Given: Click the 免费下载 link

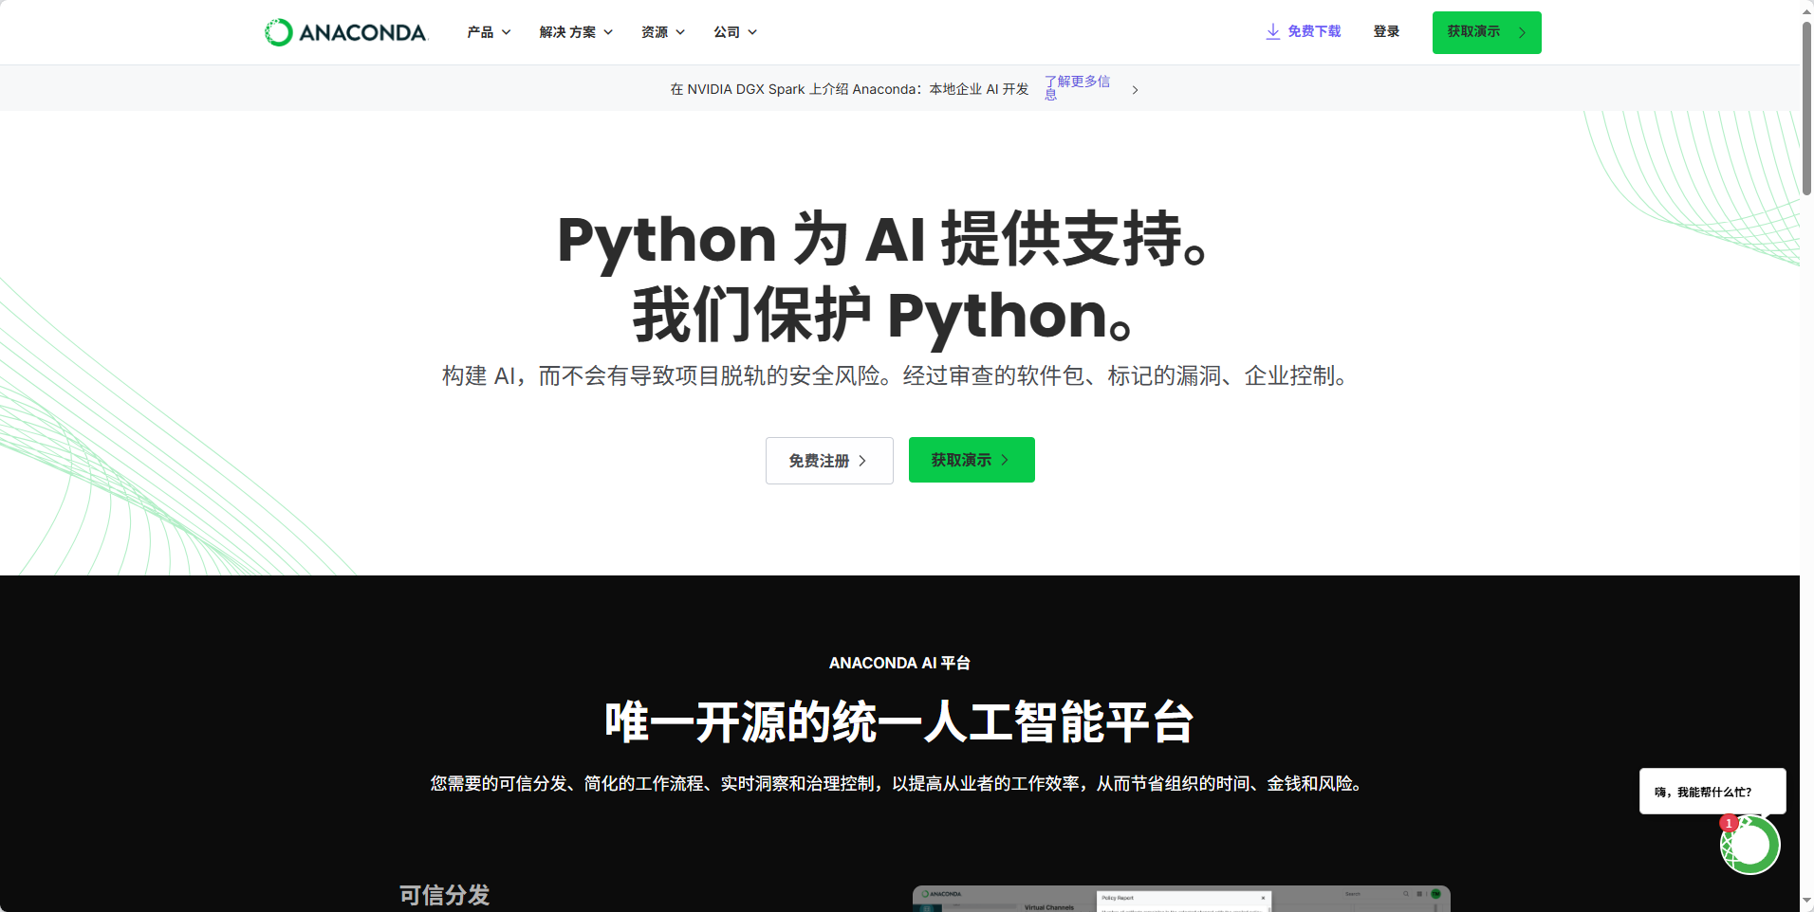Looking at the screenshot, I should tap(1313, 31).
